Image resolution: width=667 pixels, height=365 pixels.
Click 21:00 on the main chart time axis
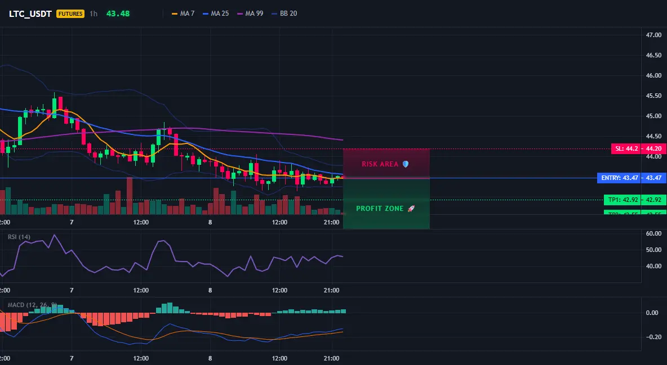click(x=331, y=222)
